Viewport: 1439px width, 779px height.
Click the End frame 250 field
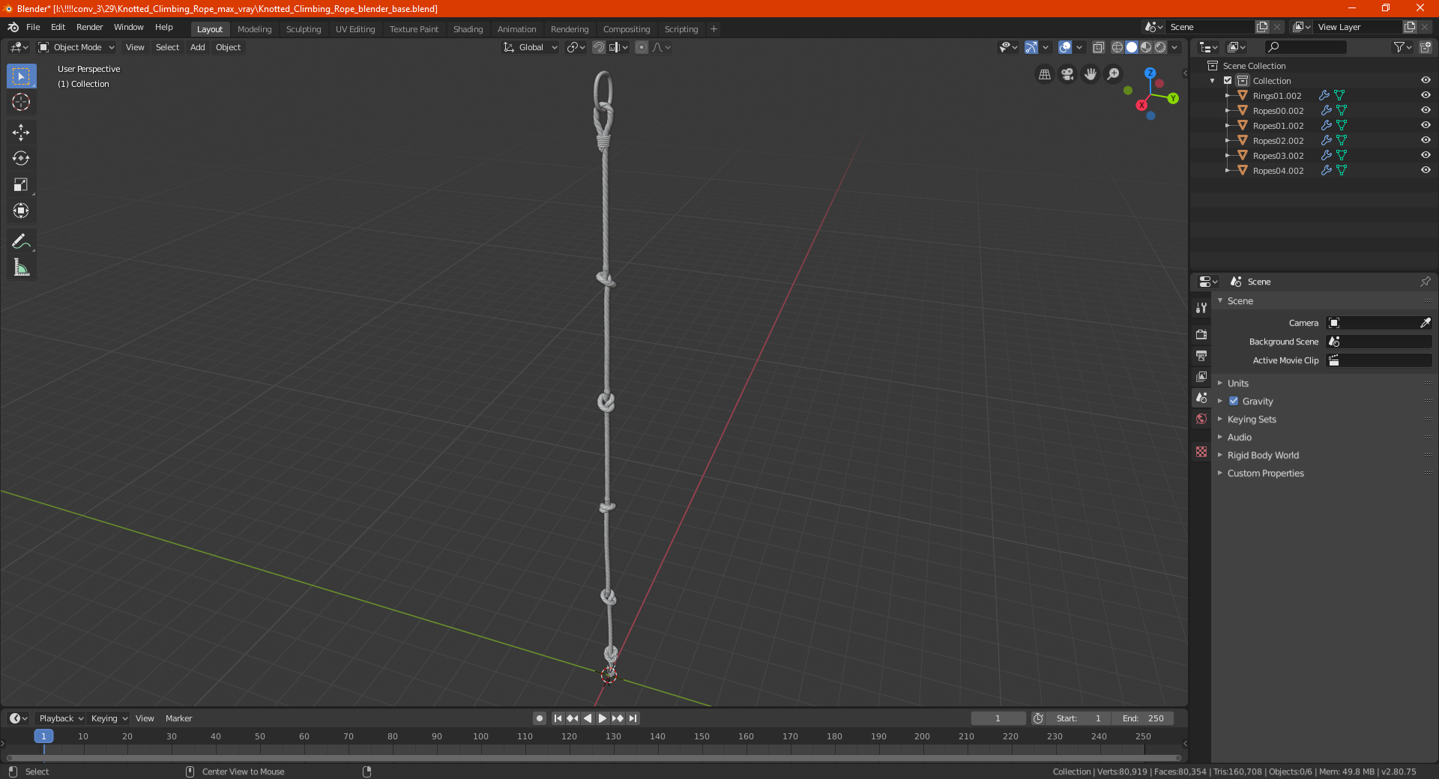coord(1143,718)
